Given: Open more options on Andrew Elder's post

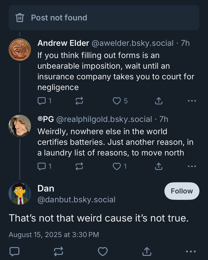Looking at the screenshot, I should click(x=192, y=101).
